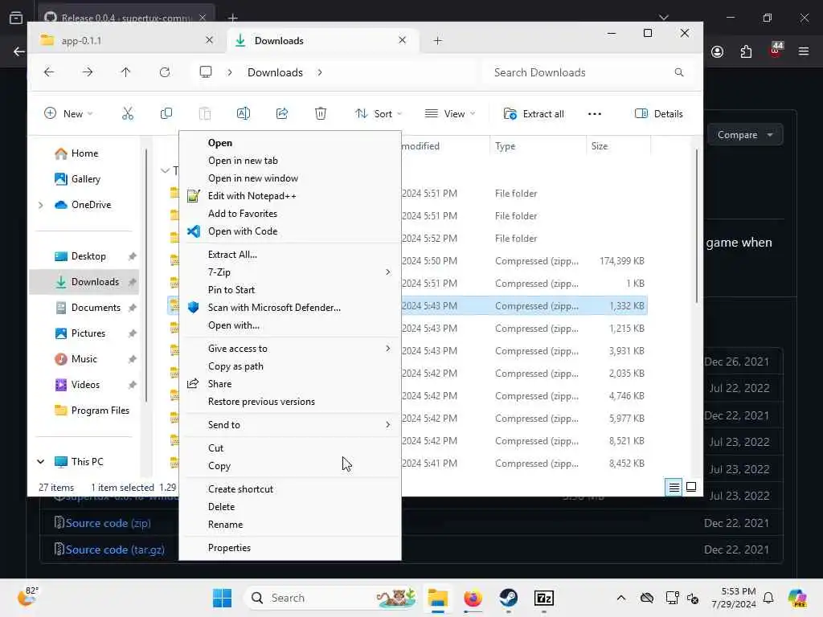Select the row with 174,399 KB size
Viewport: 823px width, 617px height.
point(409,261)
